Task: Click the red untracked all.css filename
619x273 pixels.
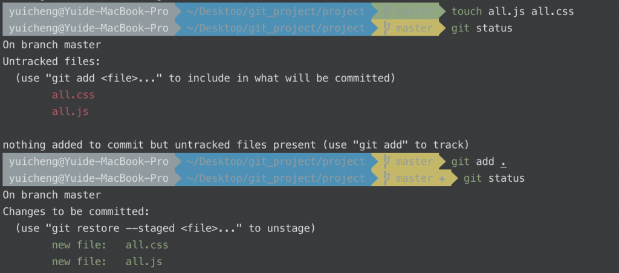Action: (73, 95)
